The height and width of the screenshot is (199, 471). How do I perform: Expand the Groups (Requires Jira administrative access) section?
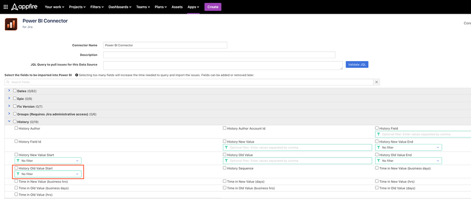pyautogui.click(x=9, y=114)
